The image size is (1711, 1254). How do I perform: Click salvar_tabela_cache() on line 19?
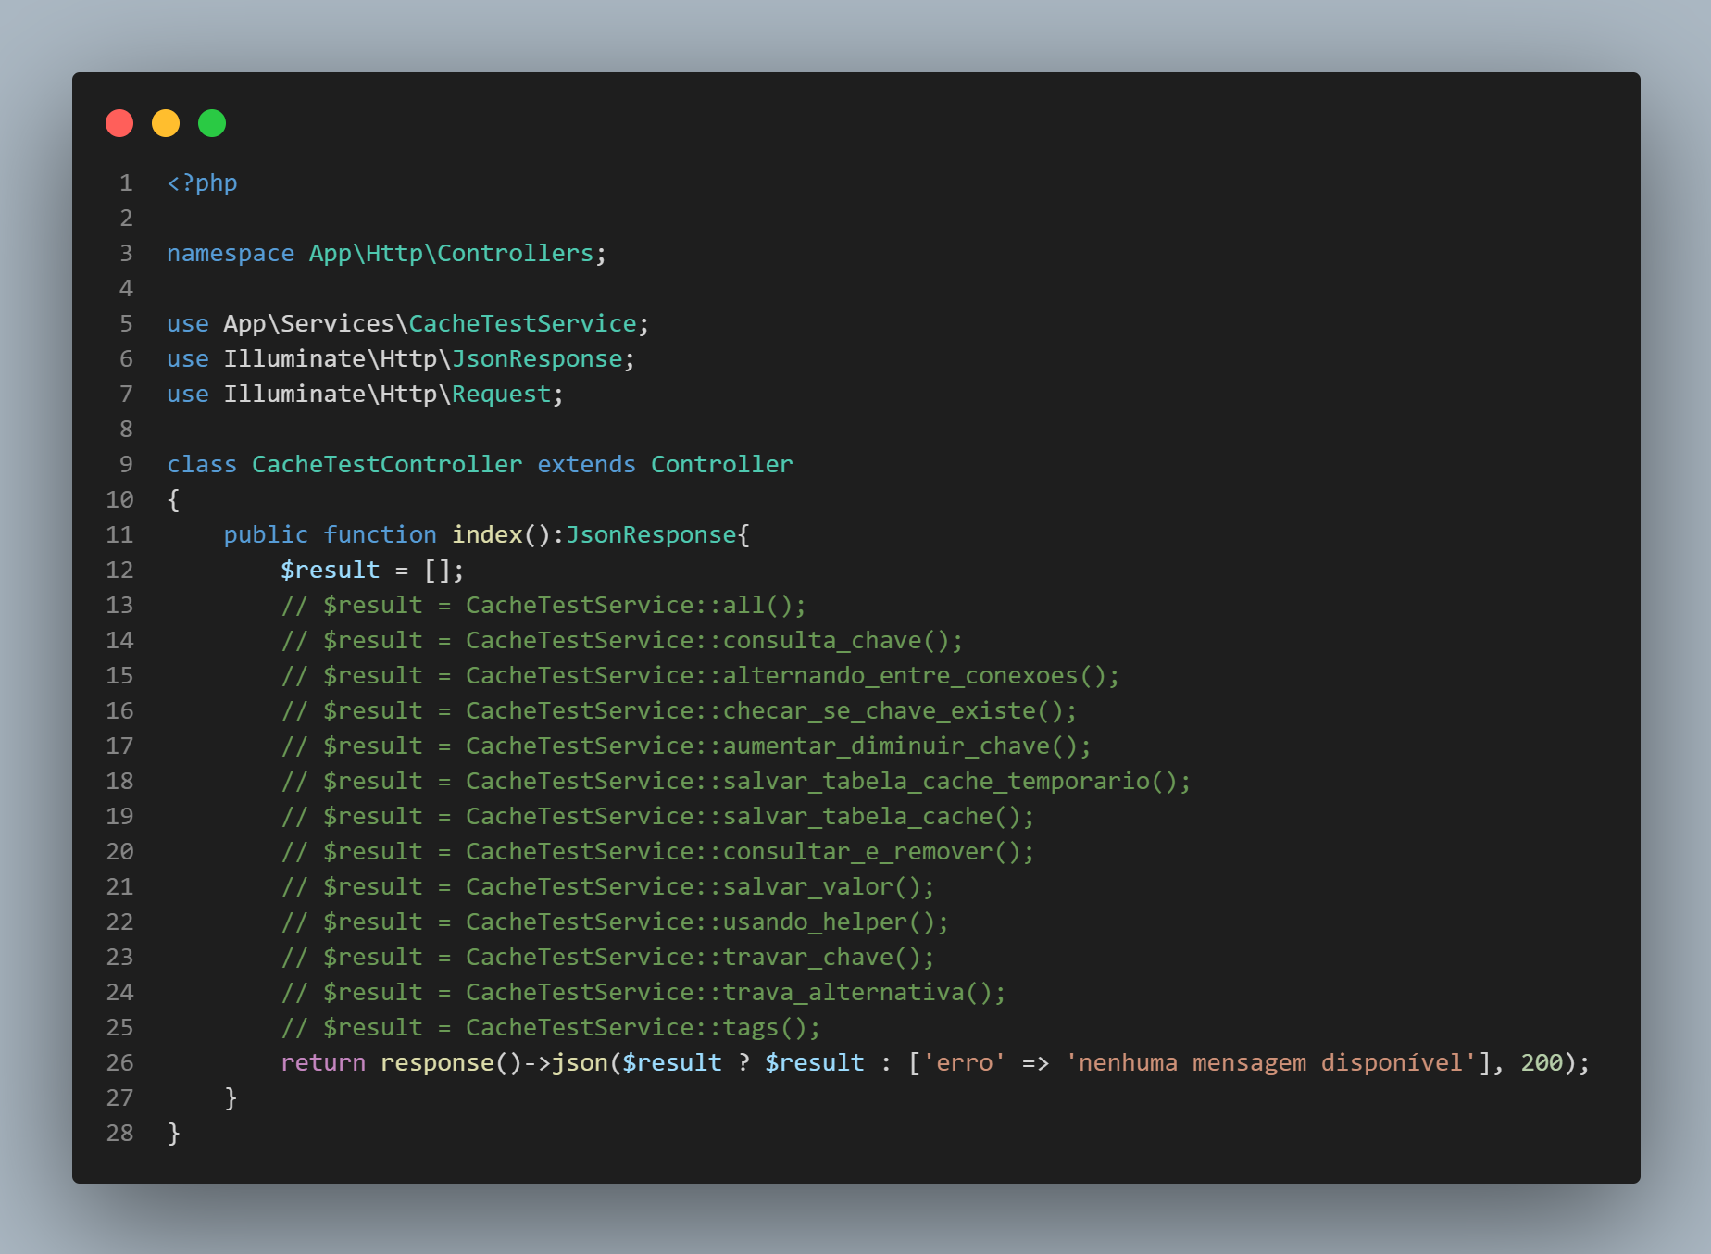pos(657,817)
